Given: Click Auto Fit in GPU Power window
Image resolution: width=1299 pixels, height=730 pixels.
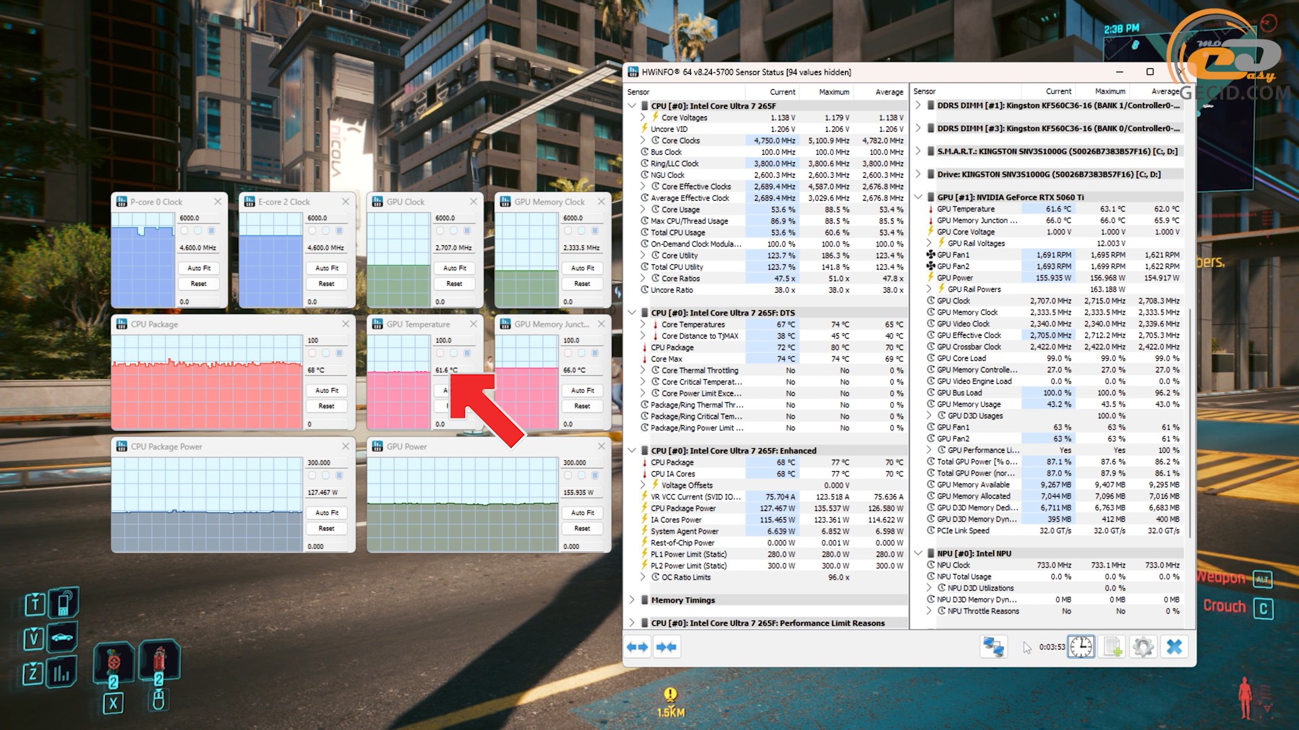Looking at the screenshot, I should 582,513.
